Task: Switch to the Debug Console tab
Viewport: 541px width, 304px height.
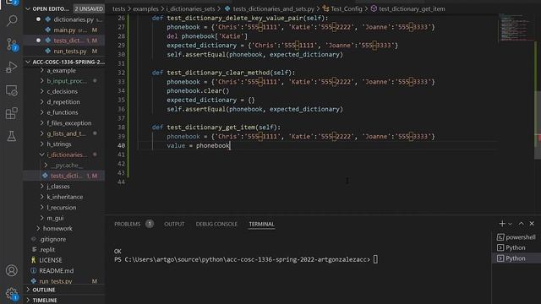Action: pyautogui.click(x=216, y=224)
